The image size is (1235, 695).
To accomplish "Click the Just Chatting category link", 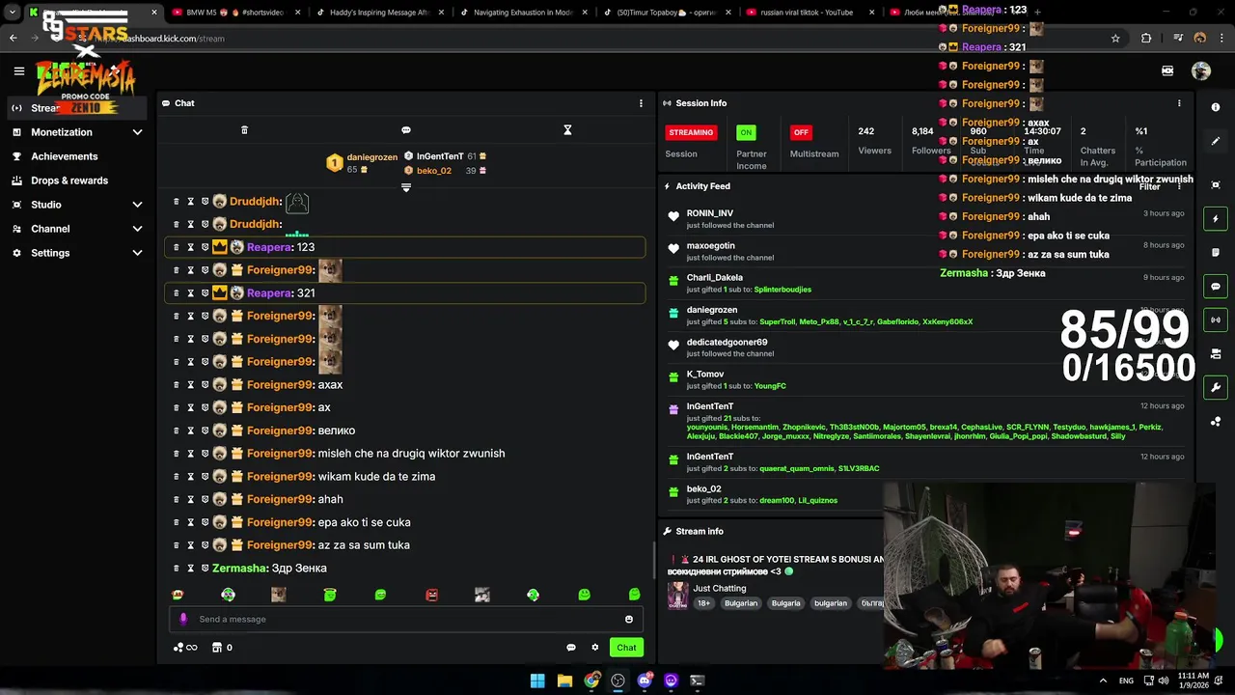I will (x=719, y=588).
